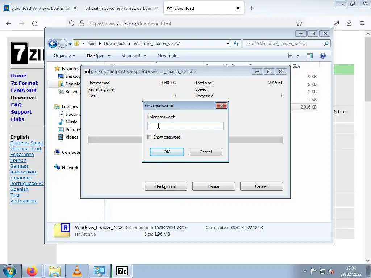Click the site padlock icon
The width and height of the screenshot is (371, 278).
82,24
